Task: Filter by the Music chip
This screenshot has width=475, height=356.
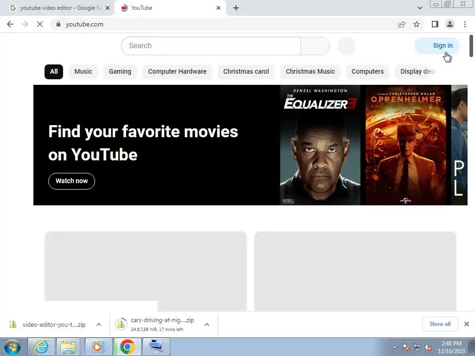Action: 83,72
